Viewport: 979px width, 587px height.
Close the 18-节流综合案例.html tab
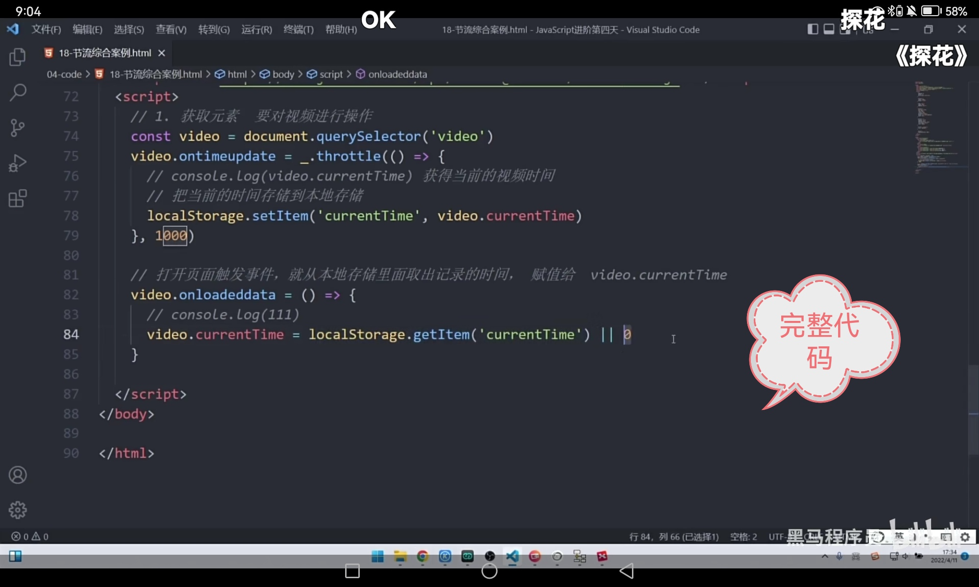tap(162, 53)
